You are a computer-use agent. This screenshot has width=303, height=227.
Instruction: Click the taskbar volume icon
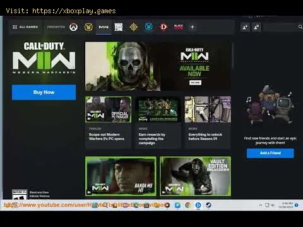[x=273, y=205]
